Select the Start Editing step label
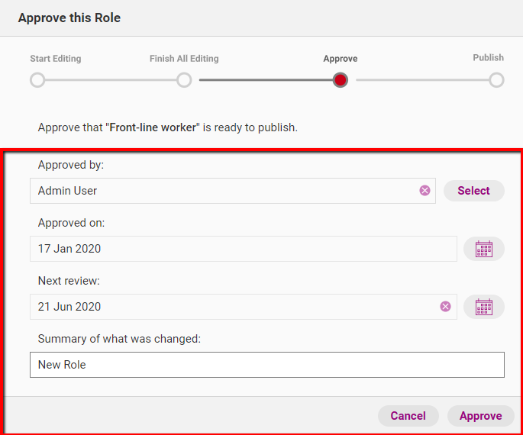The width and height of the screenshot is (523, 435). click(x=56, y=59)
